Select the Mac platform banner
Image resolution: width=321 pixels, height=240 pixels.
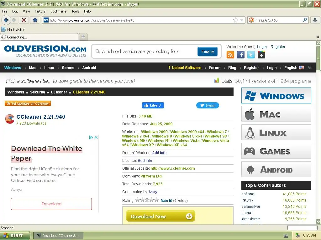[x=276, y=114]
